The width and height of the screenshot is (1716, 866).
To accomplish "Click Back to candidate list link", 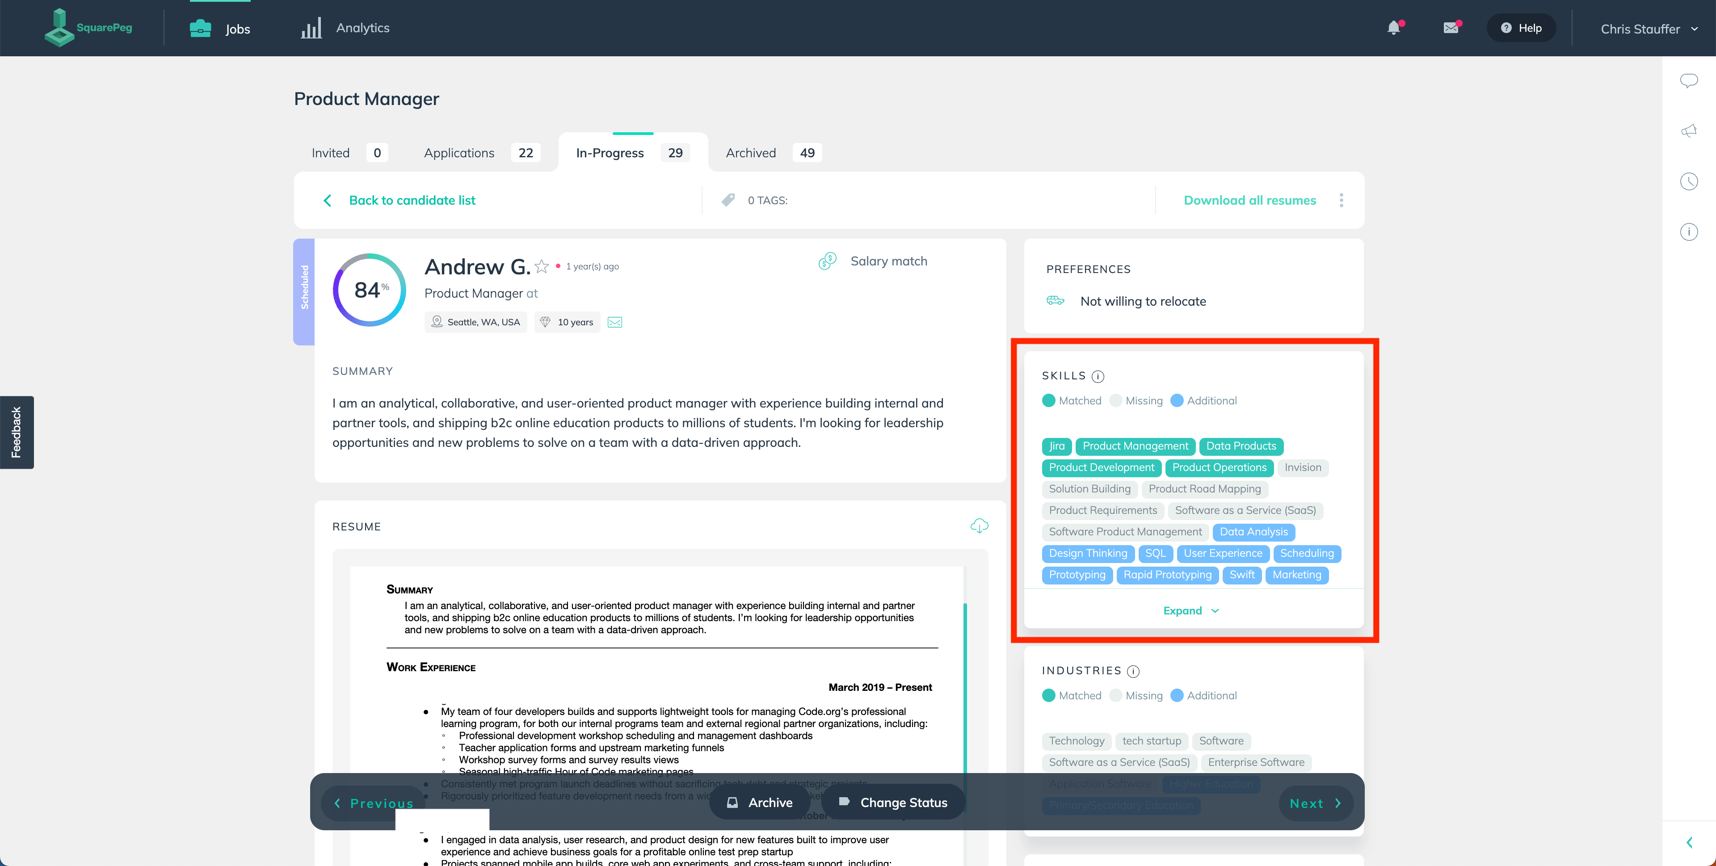I will [412, 201].
